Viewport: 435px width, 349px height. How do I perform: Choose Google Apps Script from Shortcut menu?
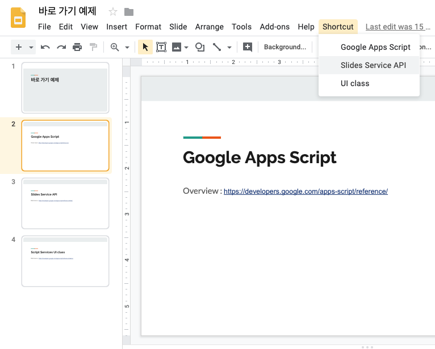[x=369, y=48]
